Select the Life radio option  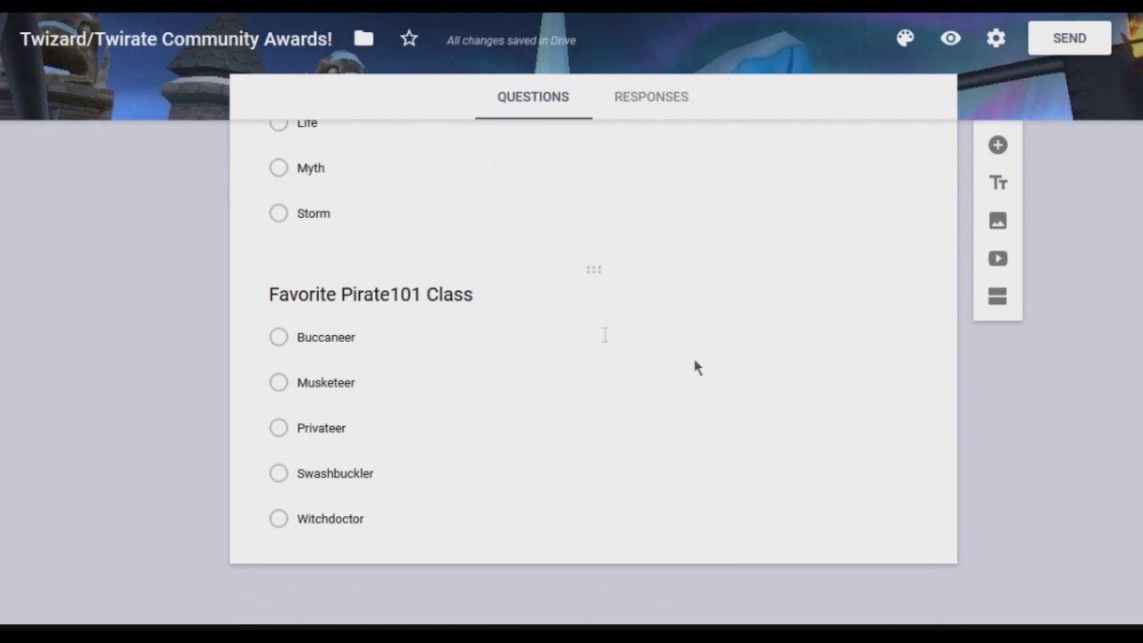click(x=279, y=124)
